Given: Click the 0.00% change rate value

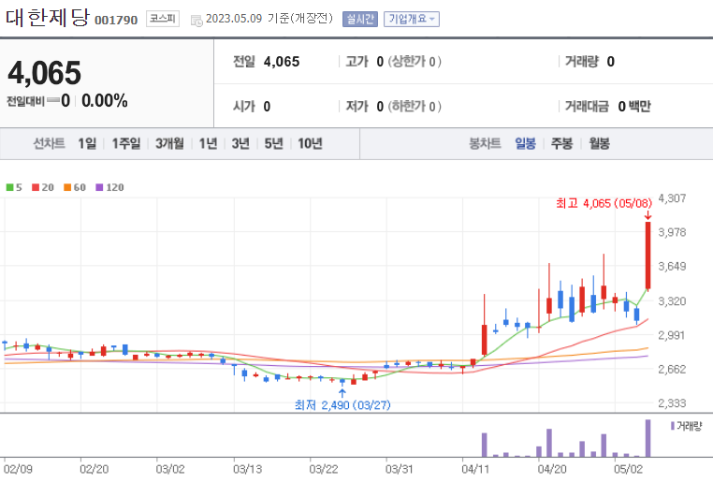Looking at the screenshot, I should [x=105, y=101].
